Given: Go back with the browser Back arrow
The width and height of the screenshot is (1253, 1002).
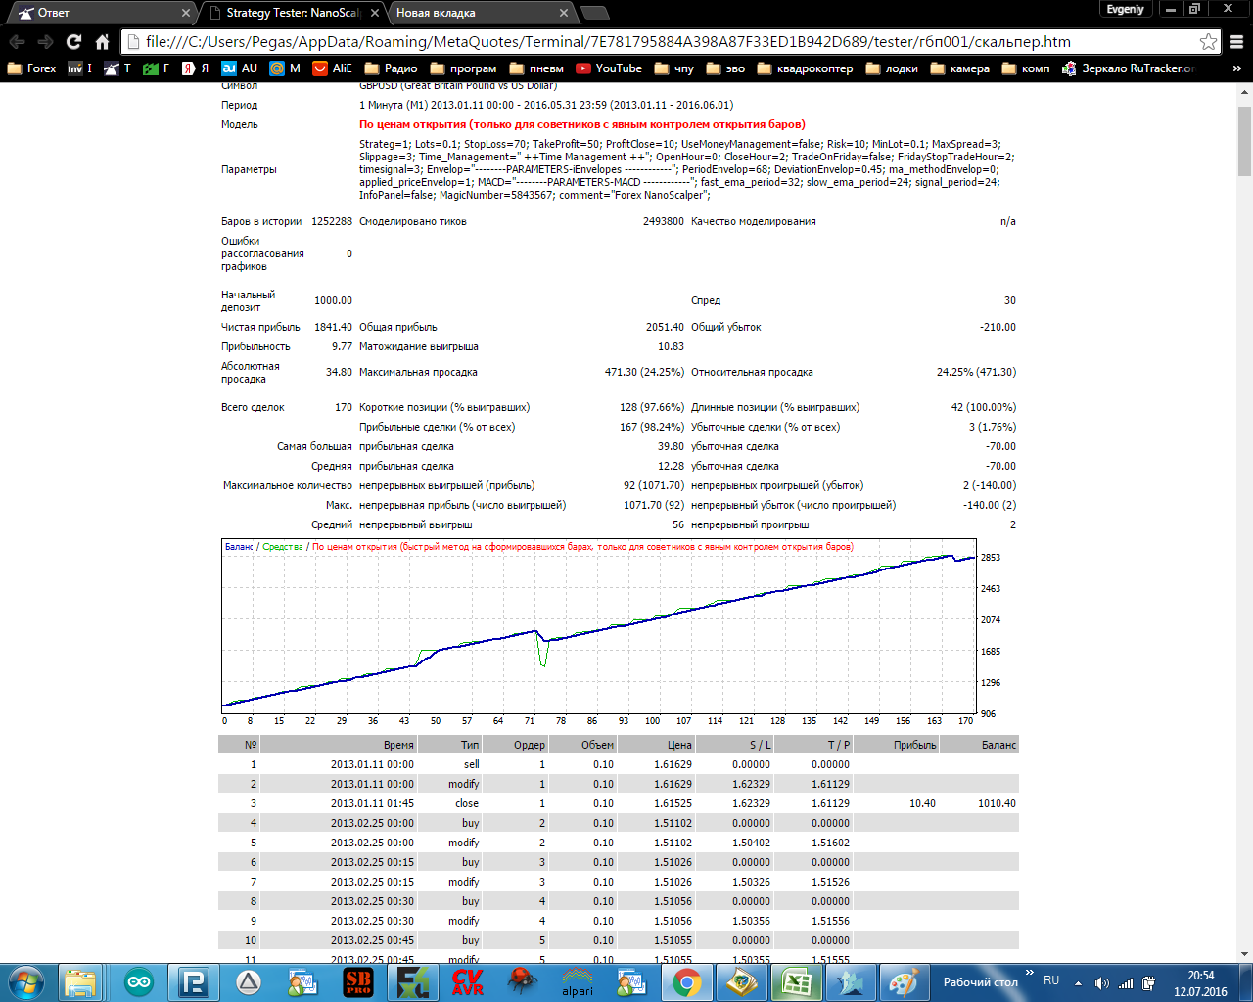Looking at the screenshot, I should (17, 42).
